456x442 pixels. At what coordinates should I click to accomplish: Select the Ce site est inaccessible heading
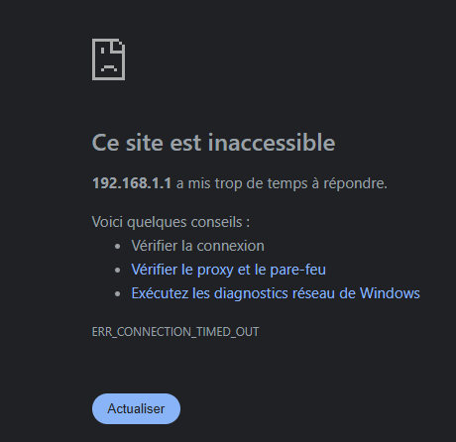tap(213, 143)
